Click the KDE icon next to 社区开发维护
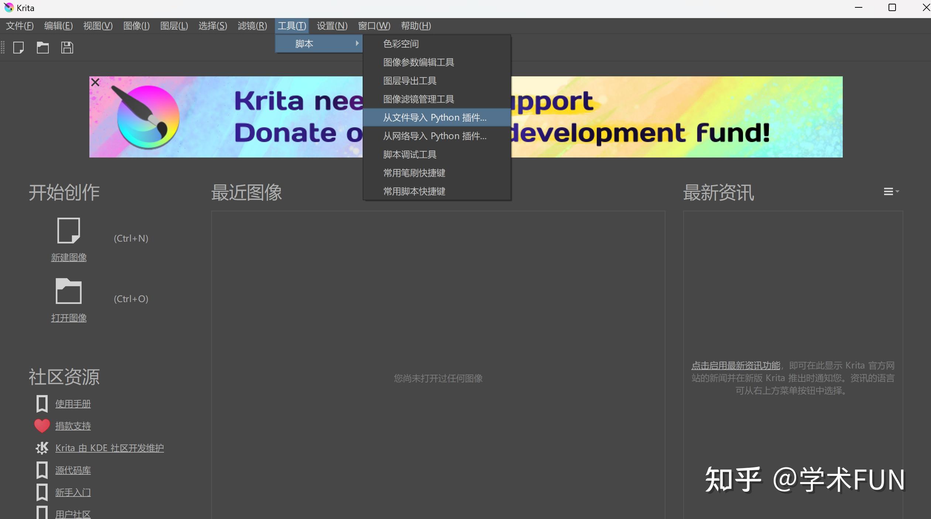This screenshot has width=931, height=519. [x=42, y=448]
